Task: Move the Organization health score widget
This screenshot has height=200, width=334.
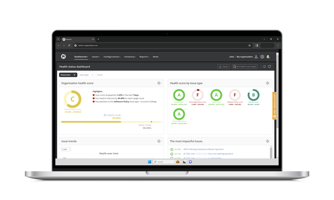Action: [159, 83]
